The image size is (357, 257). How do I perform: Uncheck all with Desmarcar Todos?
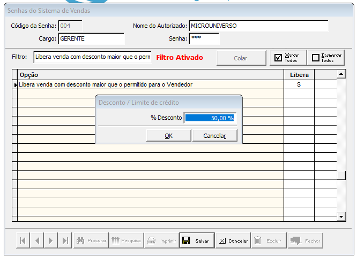[326, 58]
